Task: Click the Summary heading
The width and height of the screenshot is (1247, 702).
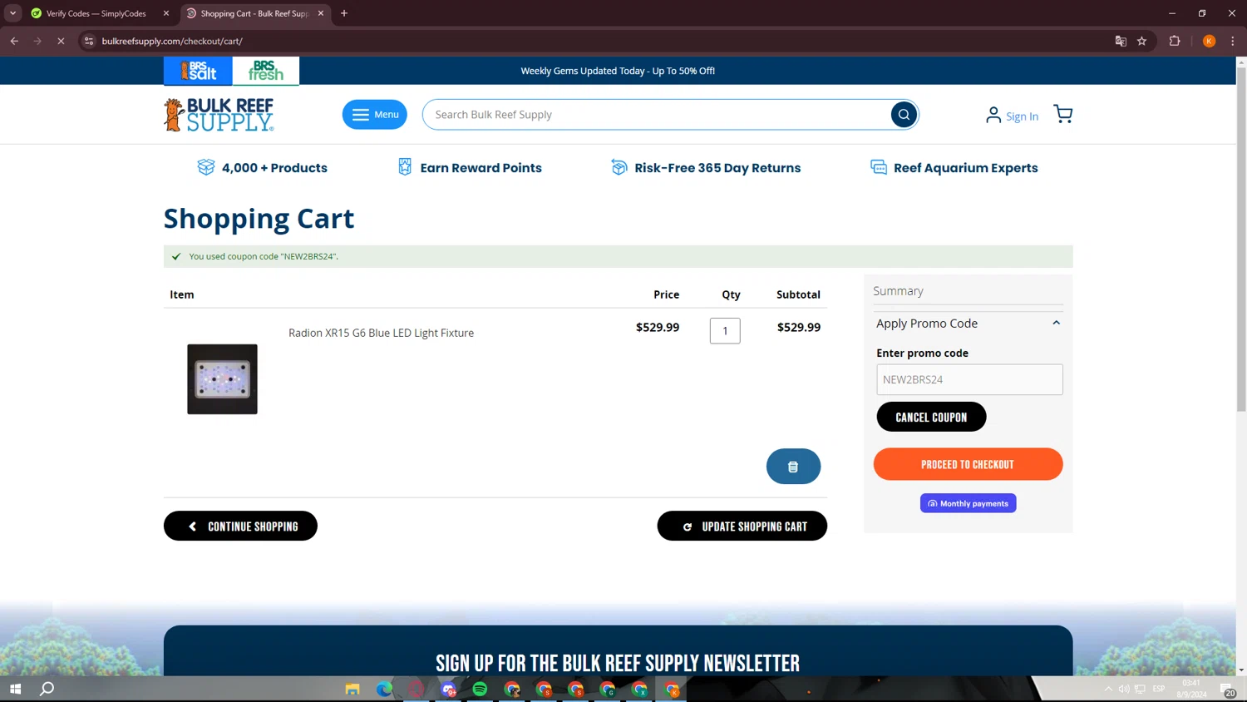Action: click(898, 291)
